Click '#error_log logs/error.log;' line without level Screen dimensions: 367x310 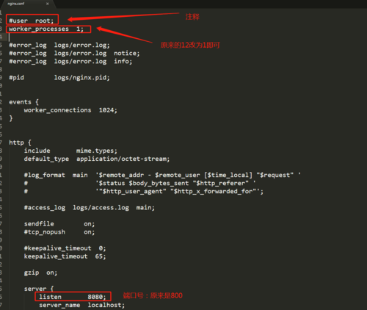pos(59,46)
